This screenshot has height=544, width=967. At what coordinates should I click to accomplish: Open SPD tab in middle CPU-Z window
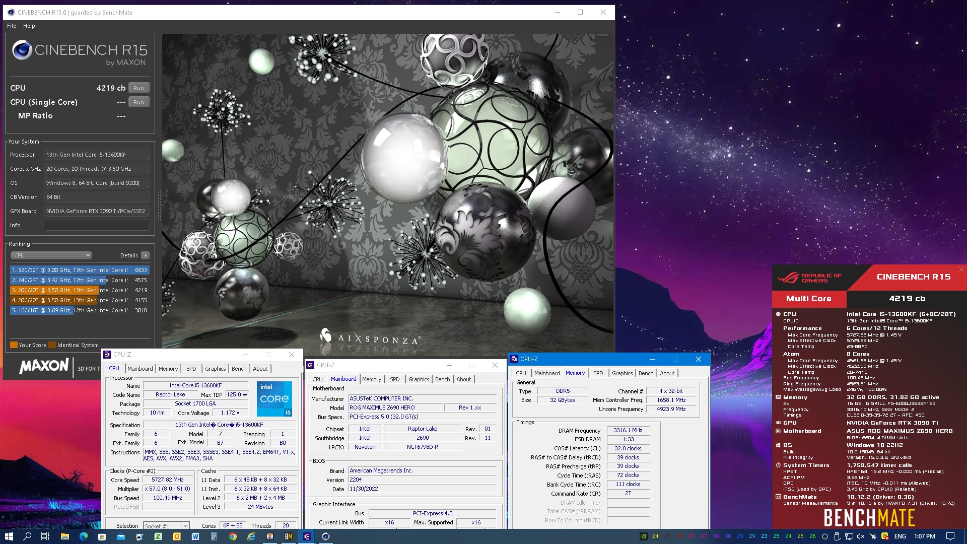pos(395,379)
